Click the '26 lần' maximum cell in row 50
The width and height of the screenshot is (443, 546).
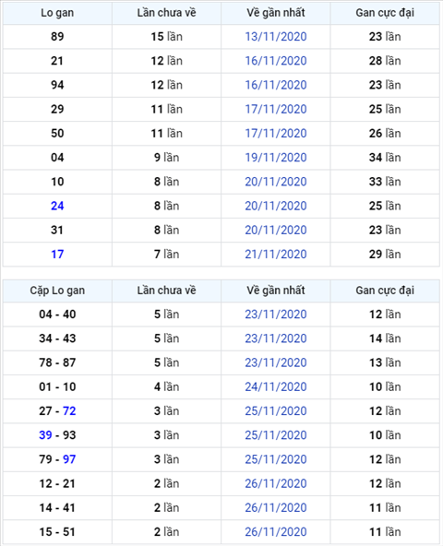[385, 134]
